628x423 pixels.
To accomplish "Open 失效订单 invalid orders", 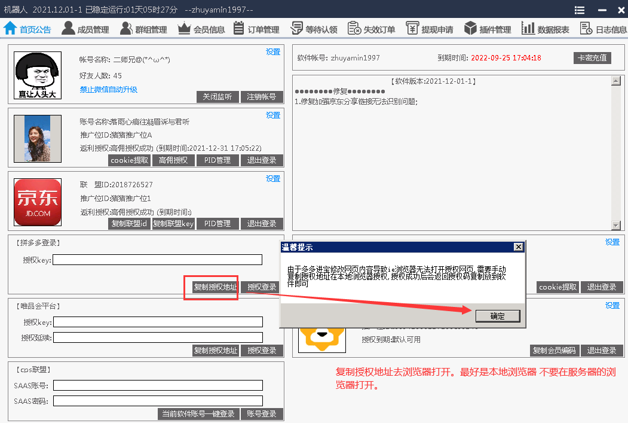I will 371,29.
